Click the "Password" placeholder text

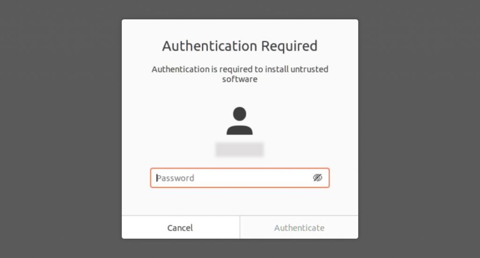point(175,178)
